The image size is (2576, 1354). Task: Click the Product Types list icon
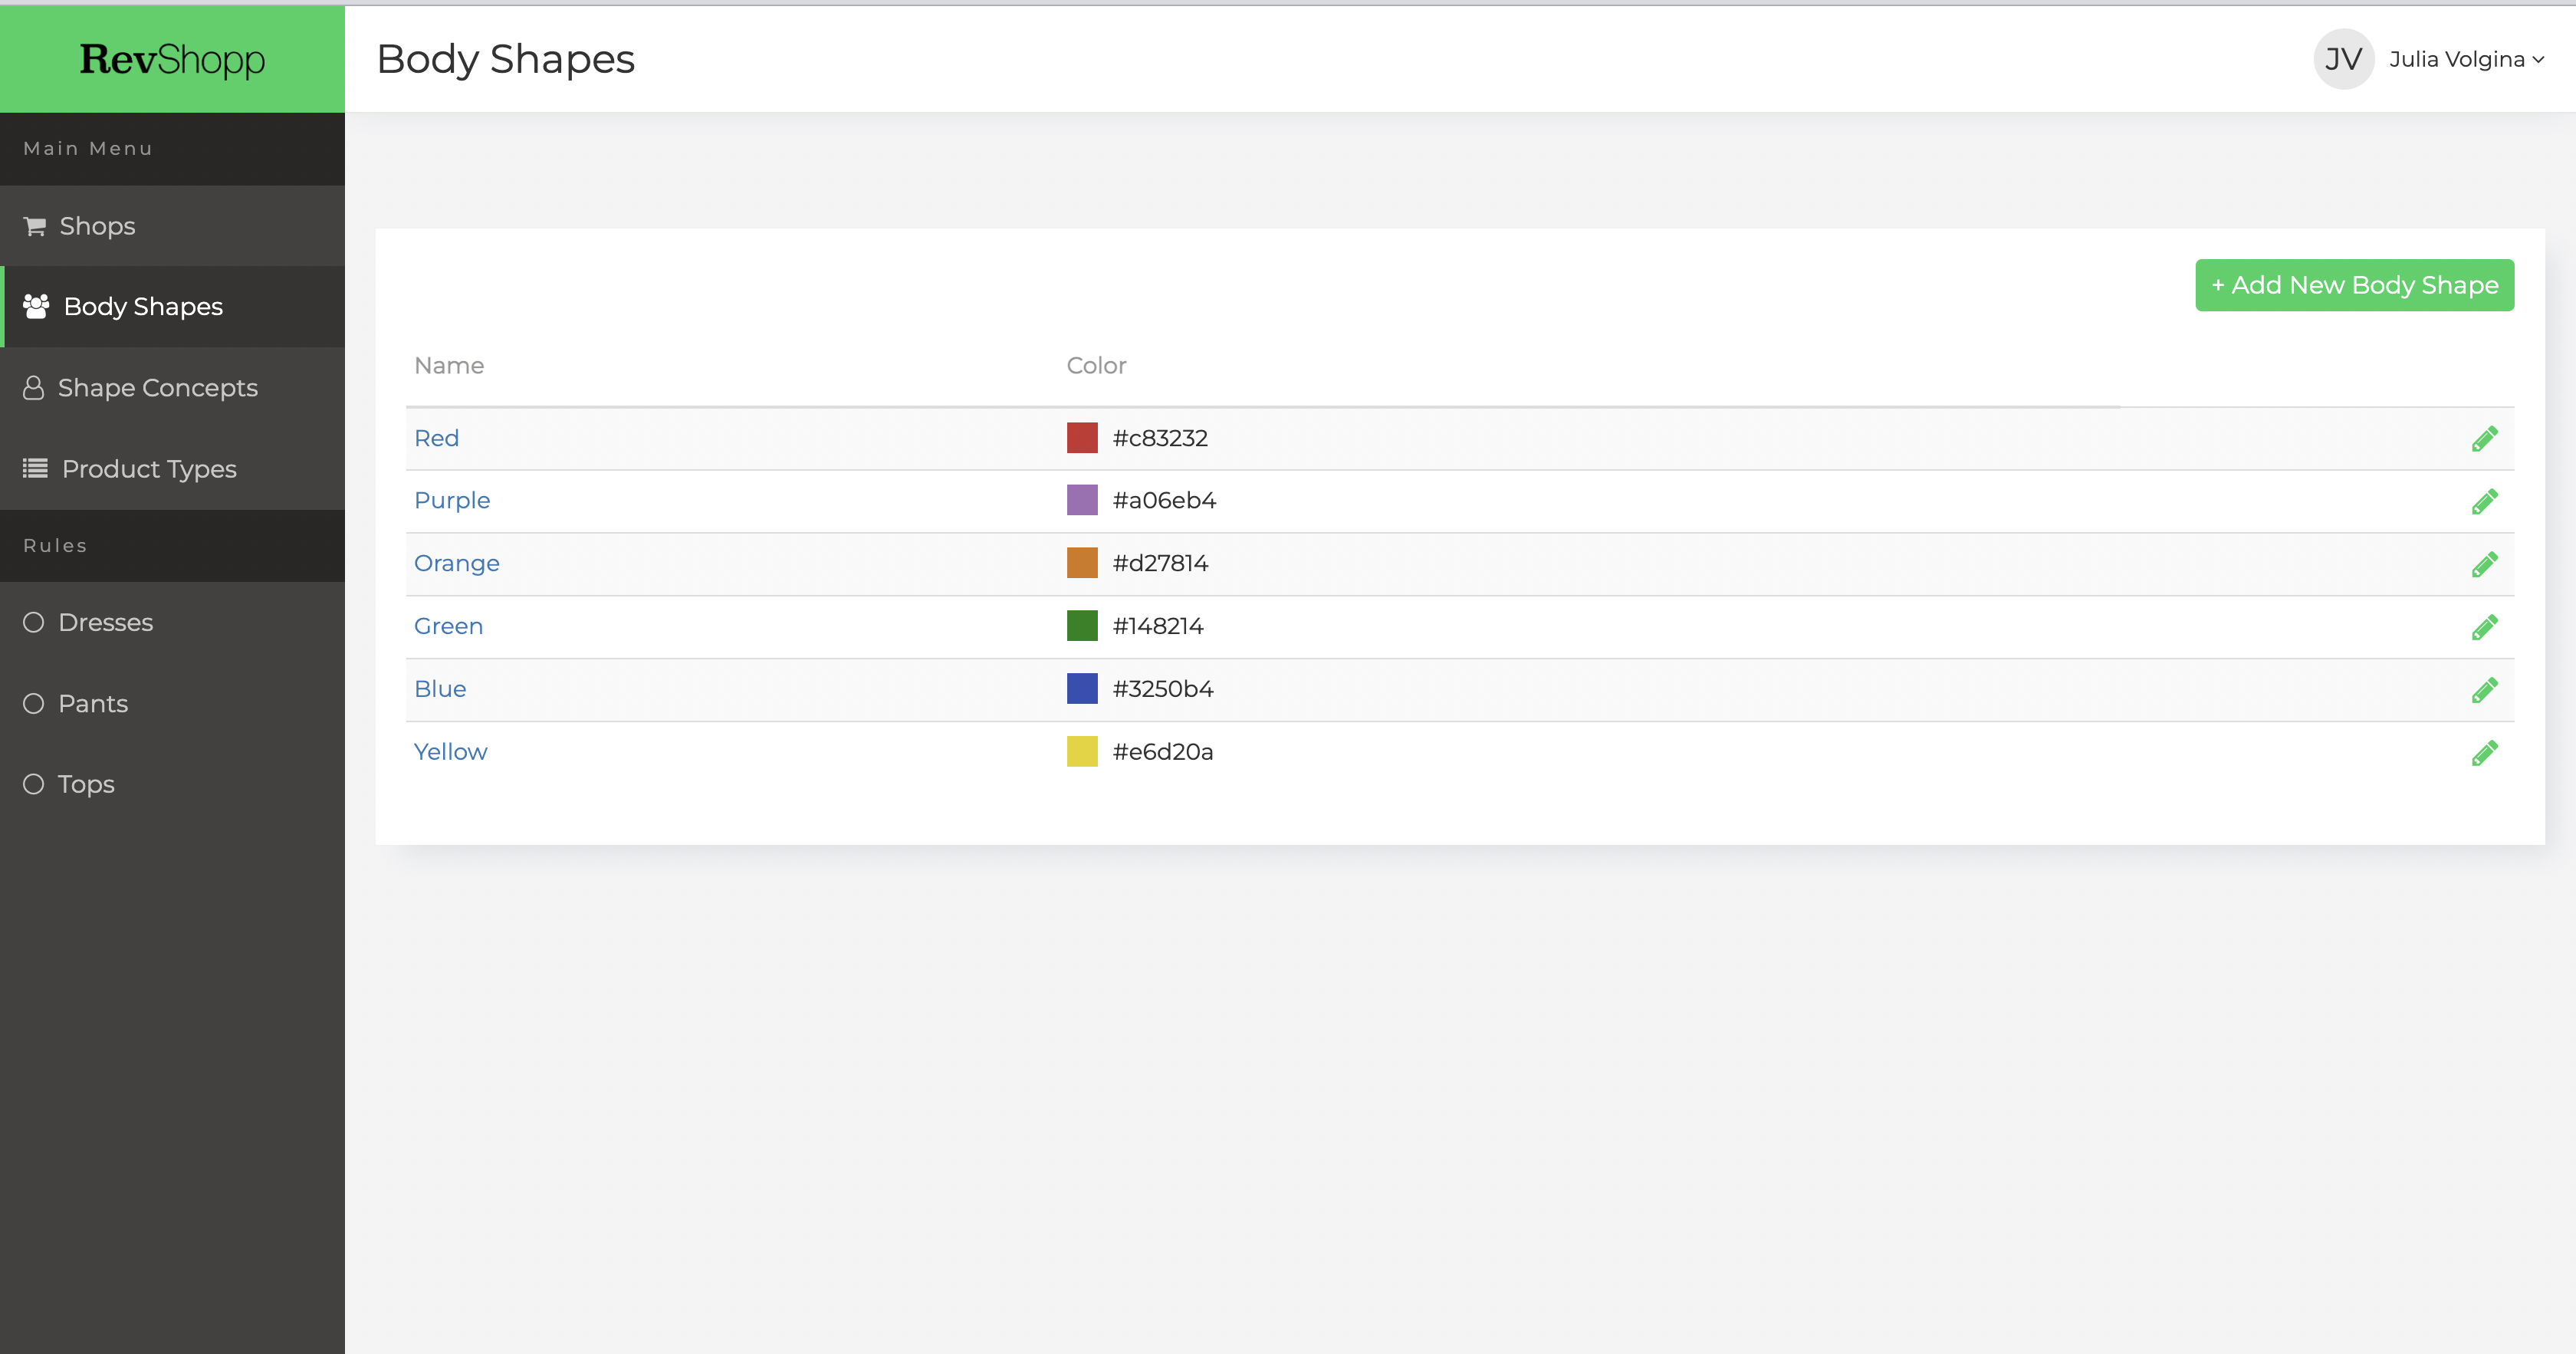click(35, 468)
